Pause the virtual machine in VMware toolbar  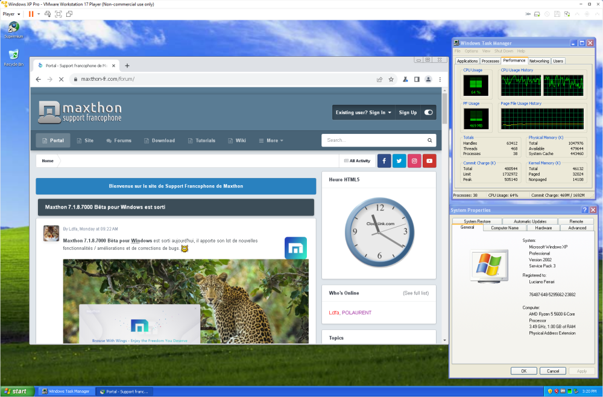(31, 14)
